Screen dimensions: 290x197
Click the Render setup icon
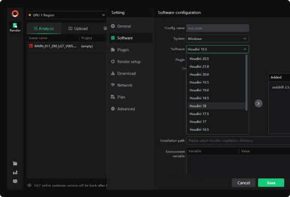tap(113, 62)
